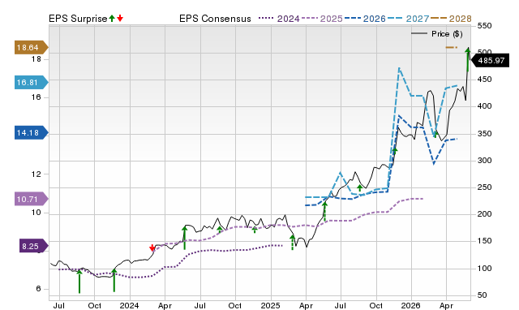Click the 6 label on left axis
The height and width of the screenshot is (310, 519).
tap(38, 288)
